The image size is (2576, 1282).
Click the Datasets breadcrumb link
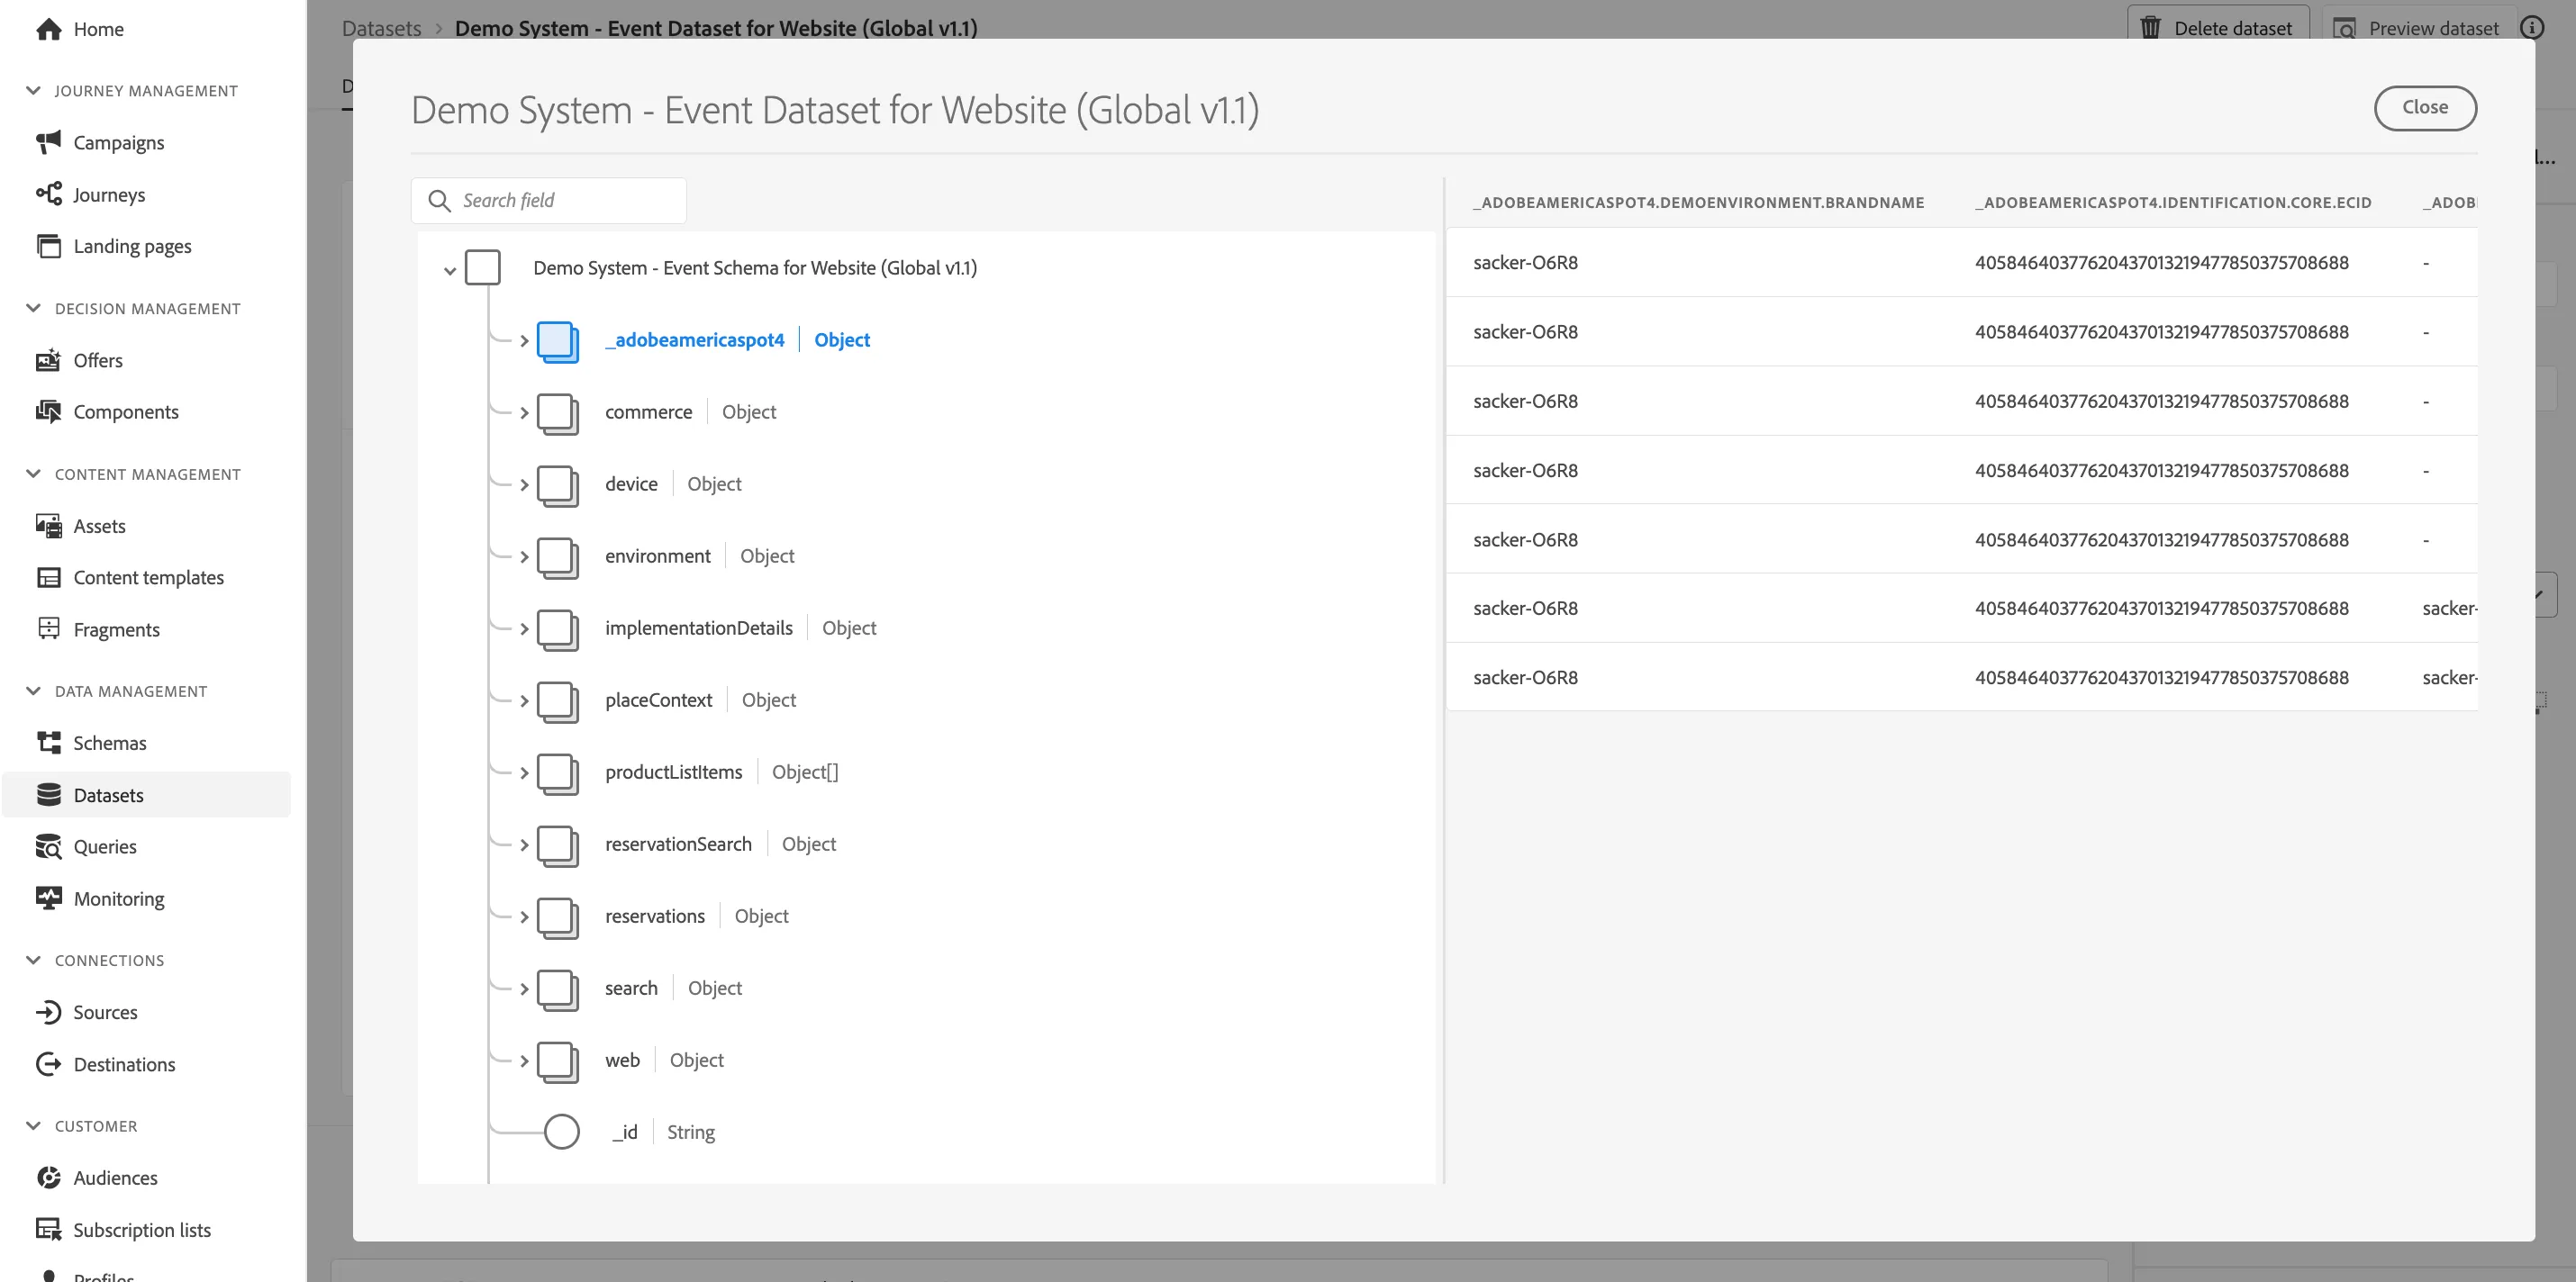381,28
